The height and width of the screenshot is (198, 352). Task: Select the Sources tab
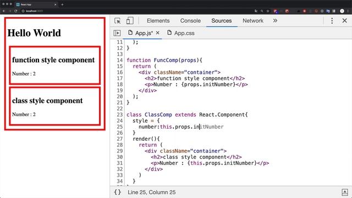click(x=221, y=21)
